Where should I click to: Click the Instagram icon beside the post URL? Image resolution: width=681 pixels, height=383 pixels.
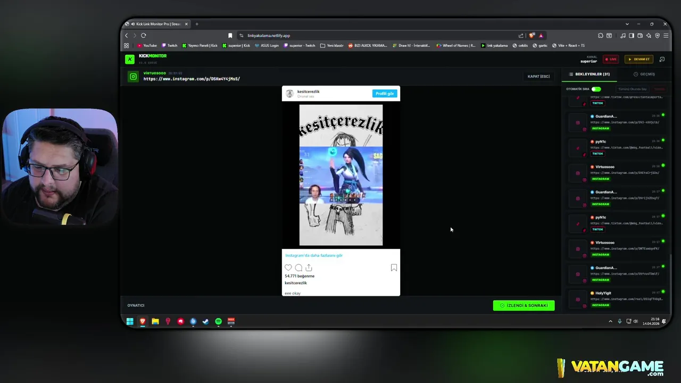(133, 77)
